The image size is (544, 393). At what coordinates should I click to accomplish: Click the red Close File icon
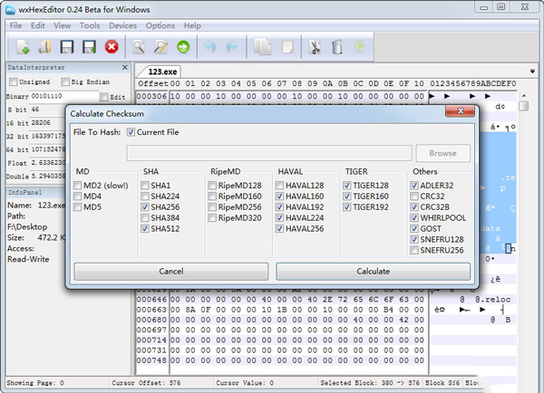112,46
